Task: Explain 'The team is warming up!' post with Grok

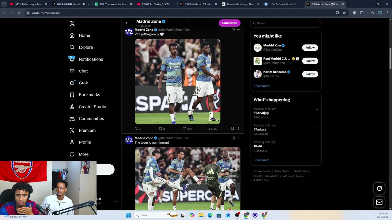Action: (233, 138)
